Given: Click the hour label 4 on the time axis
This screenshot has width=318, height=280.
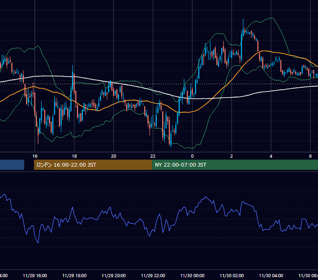Looking at the screenshot, I should click(x=271, y=156).
